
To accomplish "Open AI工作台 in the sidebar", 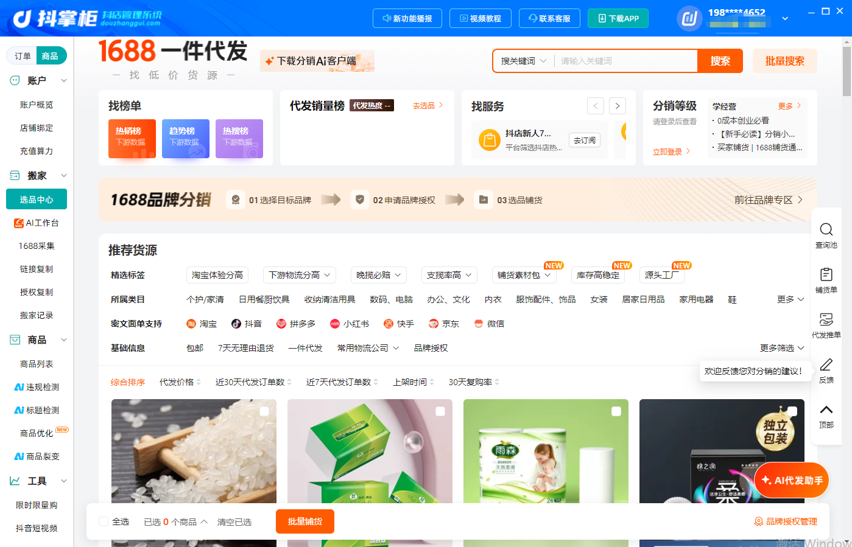I will pyautogui.click(x=37, y=223).
